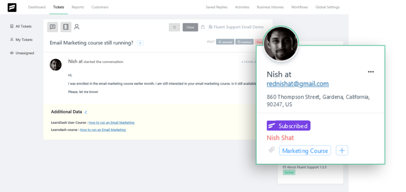Open Global Settings

click(x=327, y=7)
